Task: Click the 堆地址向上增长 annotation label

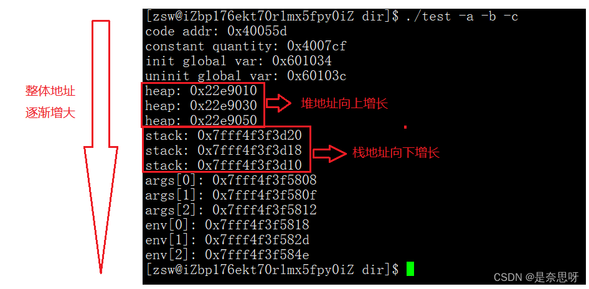Action: tap(344, 104)
